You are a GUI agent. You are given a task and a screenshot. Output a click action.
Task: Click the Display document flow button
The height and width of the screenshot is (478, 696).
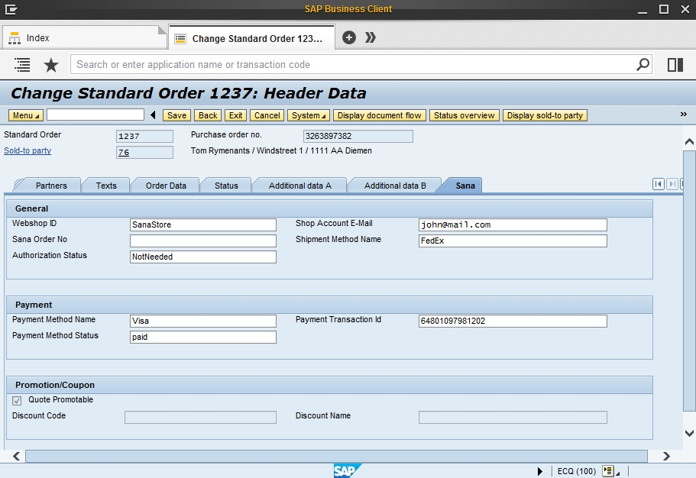380,115
